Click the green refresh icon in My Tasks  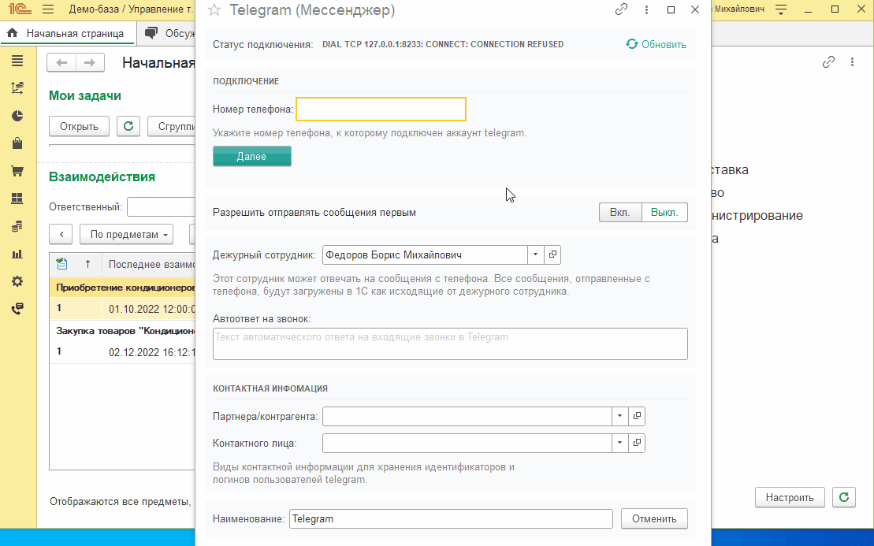click(128, 126)
